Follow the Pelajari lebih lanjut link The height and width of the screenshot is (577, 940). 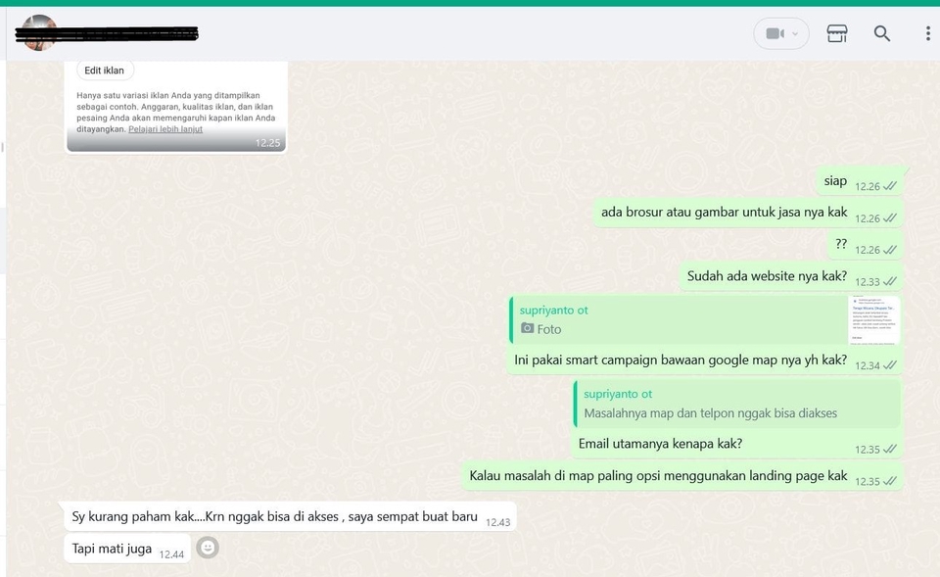(x=165, y=129)
